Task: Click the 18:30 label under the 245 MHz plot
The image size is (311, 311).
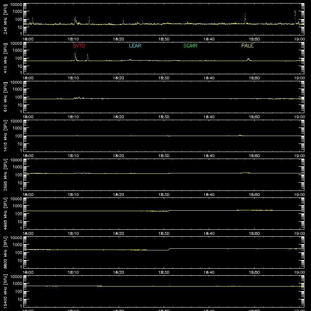Action: (x=164, y=39)
